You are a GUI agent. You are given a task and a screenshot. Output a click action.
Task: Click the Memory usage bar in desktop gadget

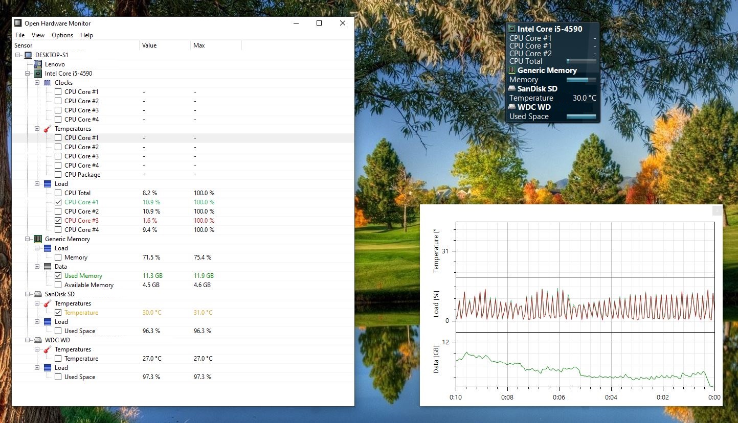pyautogui.click(x=581, y=80)
